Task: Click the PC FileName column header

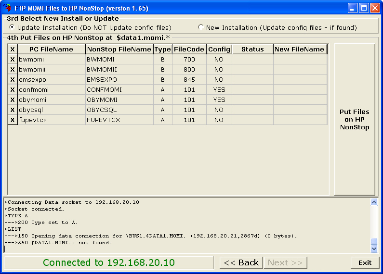Action: [52, 49]
